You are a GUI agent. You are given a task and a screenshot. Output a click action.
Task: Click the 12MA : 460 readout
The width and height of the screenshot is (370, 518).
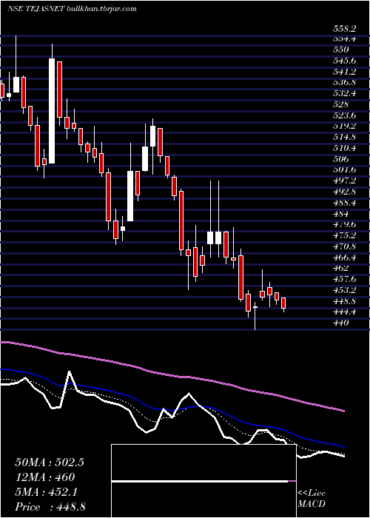(44, 477)
